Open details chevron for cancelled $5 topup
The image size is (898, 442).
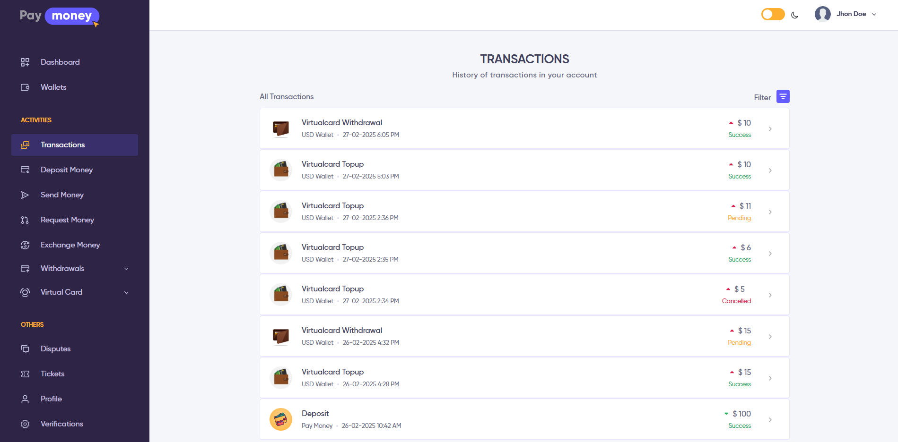[770, 295]
